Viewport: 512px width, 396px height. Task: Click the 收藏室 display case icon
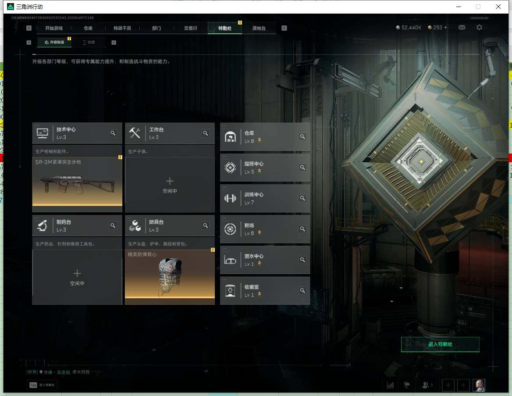click(230, 290)
